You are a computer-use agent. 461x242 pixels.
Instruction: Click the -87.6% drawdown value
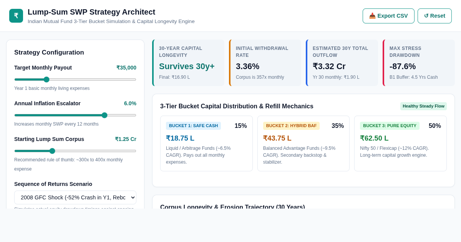(403, 66)
